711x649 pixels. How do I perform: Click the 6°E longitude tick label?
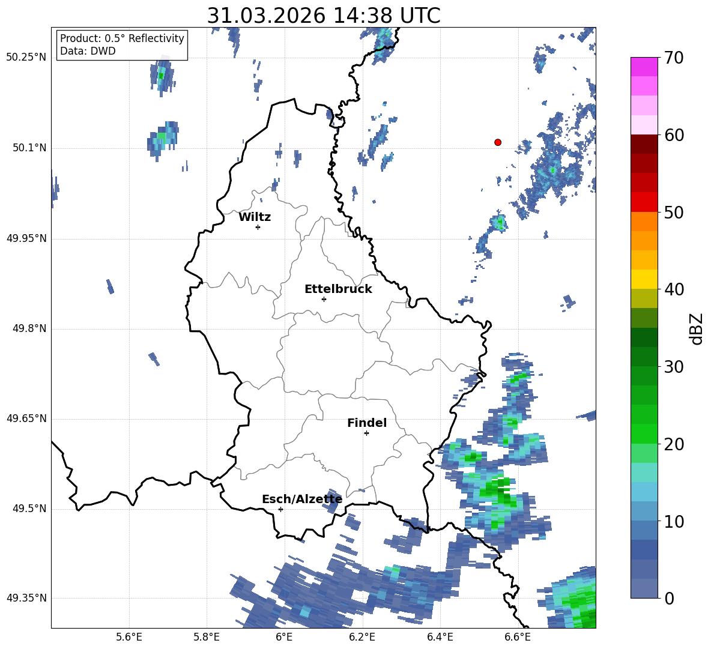point(284,638)
